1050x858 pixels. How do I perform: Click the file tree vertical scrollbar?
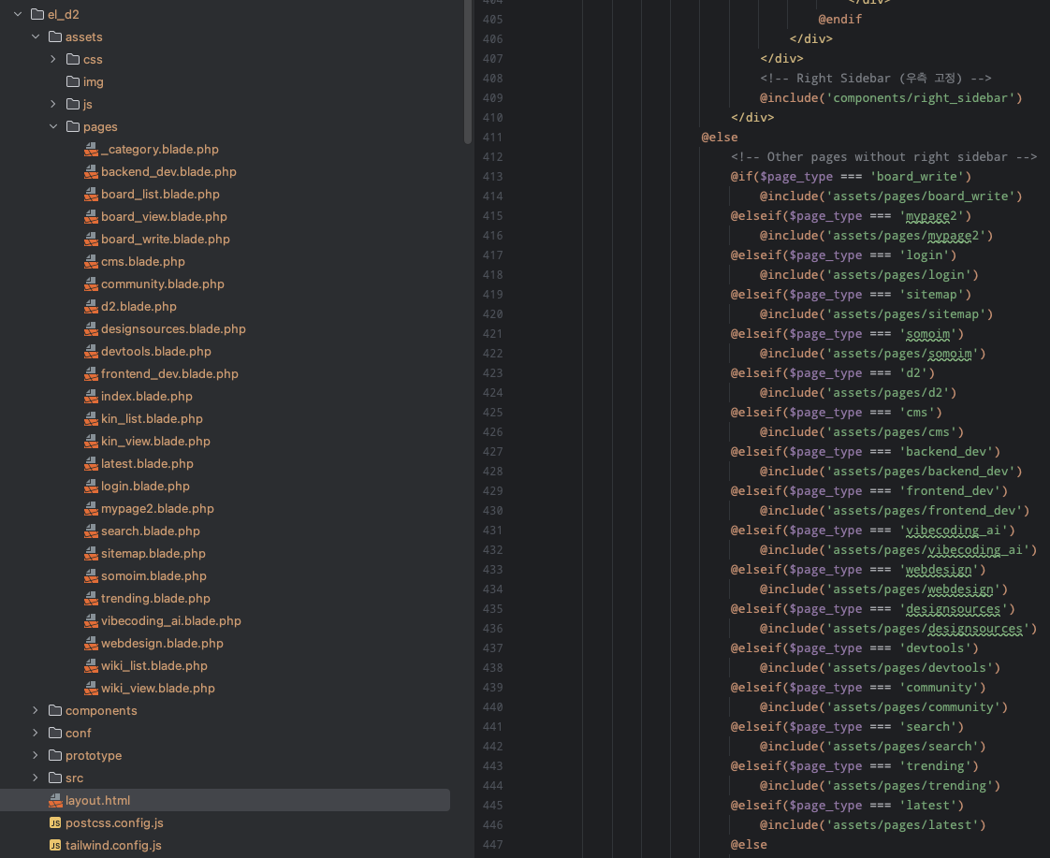tap(468, 72)
